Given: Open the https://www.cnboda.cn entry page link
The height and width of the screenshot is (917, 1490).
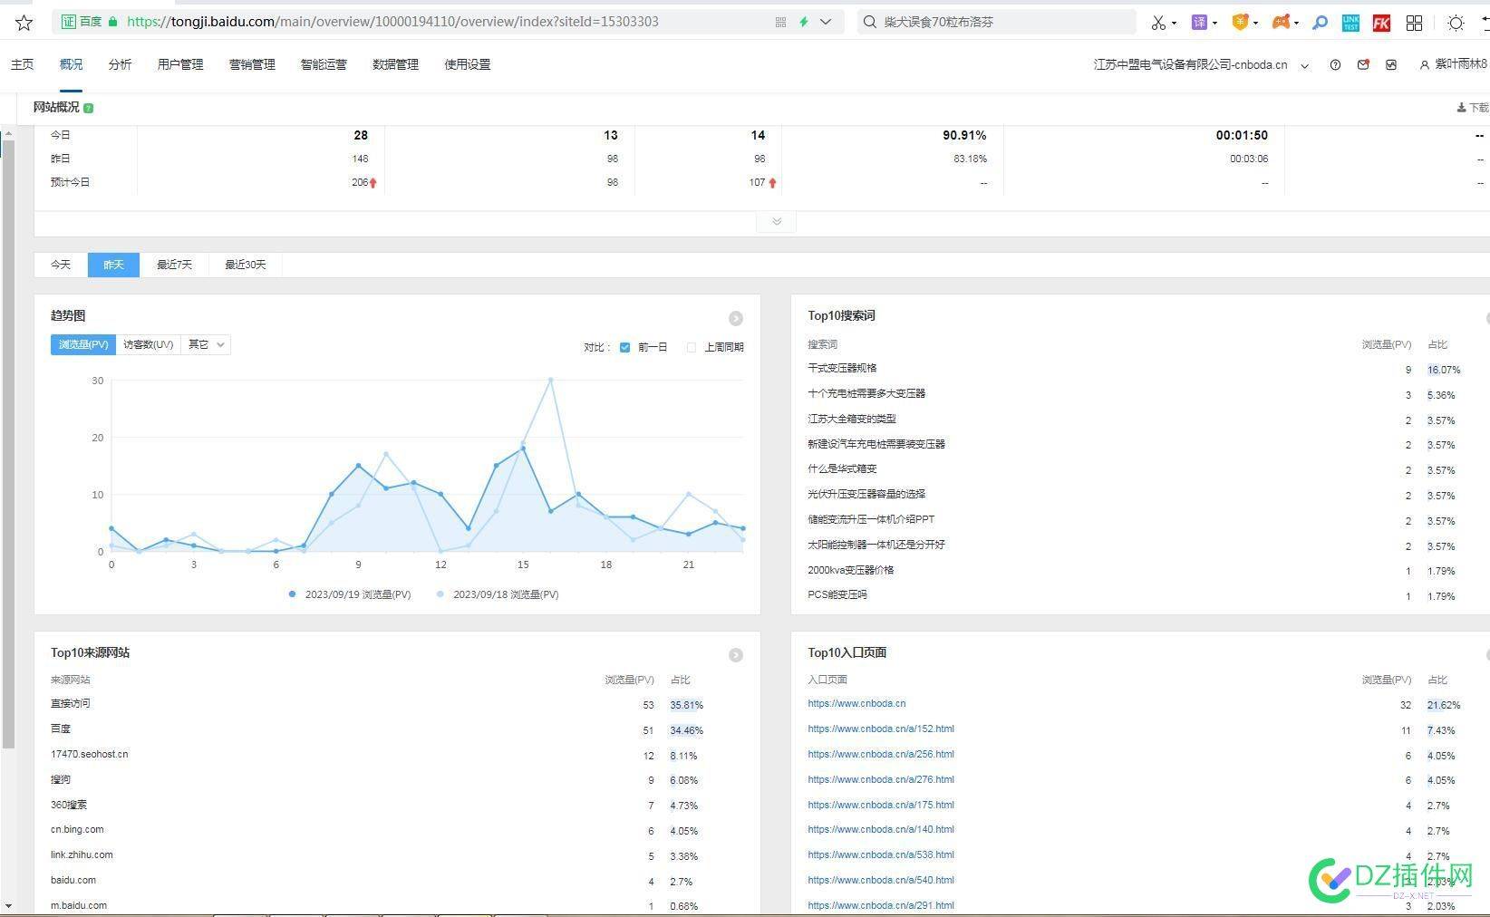Looking at the screenshot, I should (x=856, y=703).
